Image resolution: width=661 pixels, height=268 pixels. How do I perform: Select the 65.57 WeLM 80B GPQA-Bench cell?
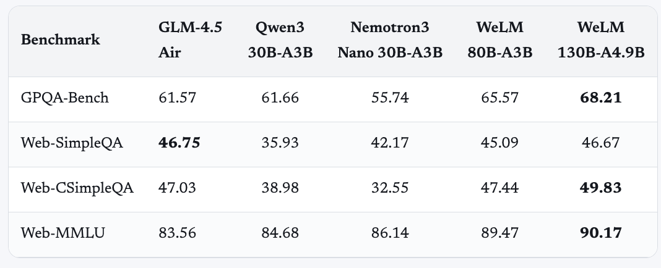500,98
